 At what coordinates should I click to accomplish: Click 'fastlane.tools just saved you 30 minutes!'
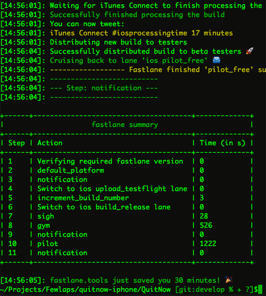point(135,281)
